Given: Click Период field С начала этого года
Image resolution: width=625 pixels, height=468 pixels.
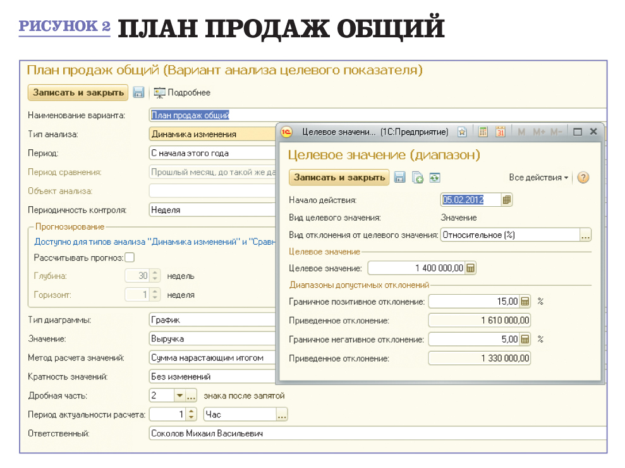Looking at the screenshot, I should [x=213, y=153].
